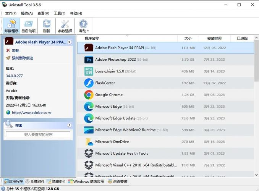Open the 文件(F) menu
Screen dimensions: 259x191
(x=11, y=13)
